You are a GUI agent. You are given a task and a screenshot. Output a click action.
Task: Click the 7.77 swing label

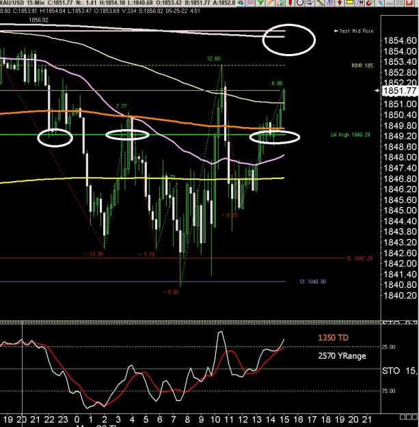[x=121, y=106]
